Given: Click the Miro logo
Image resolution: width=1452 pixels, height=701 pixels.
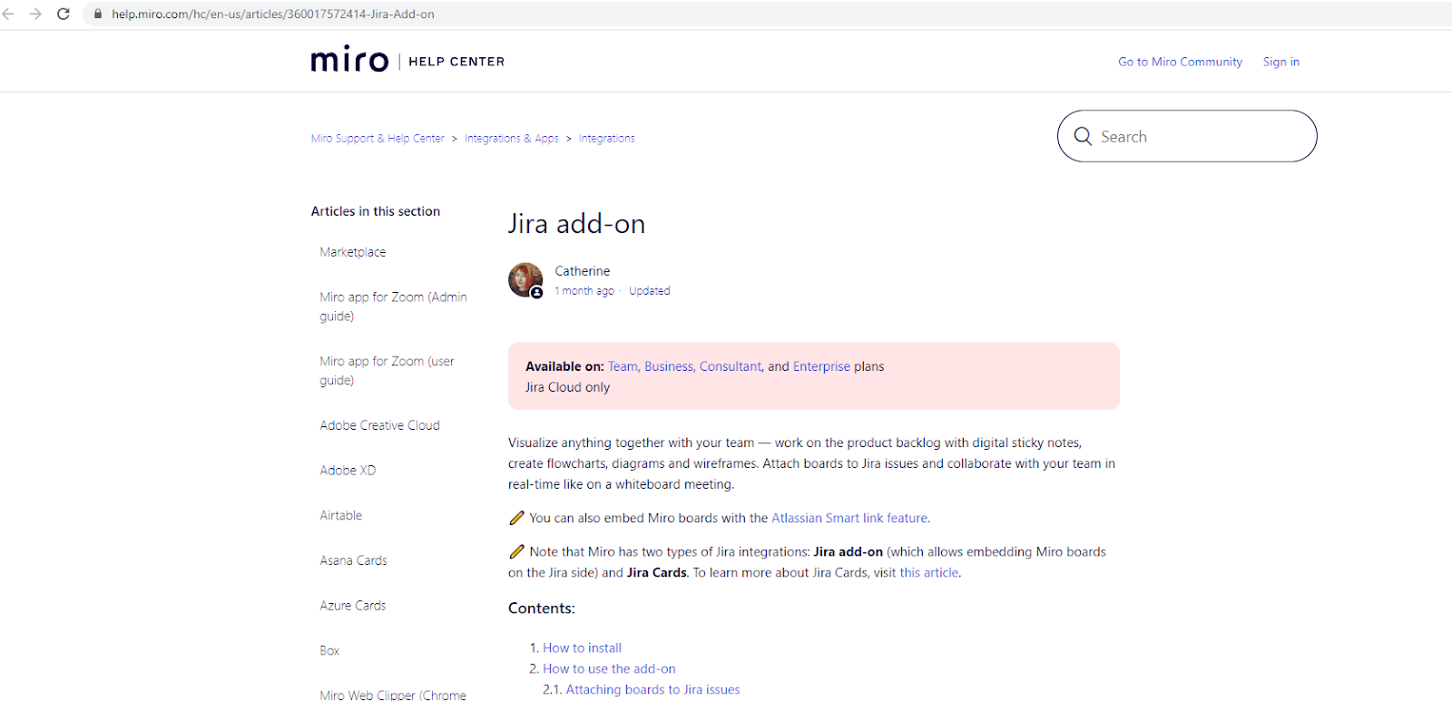Looking at the screenshot, I should coord(349,61).
